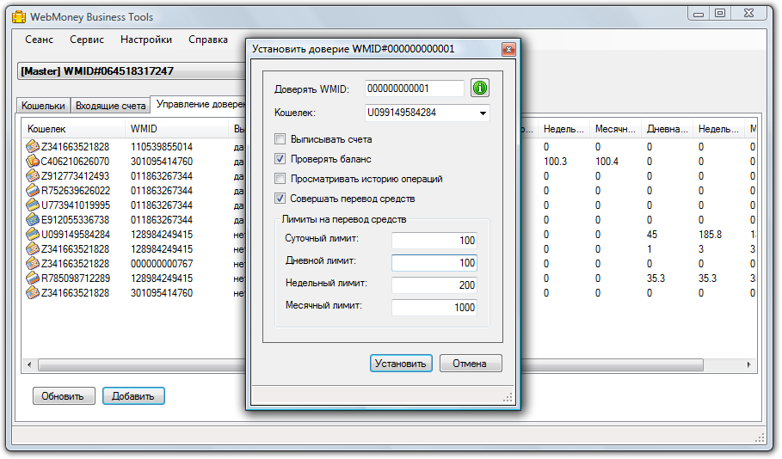Click the green info icon beside WMID field
The image size is (782, 459).
[480, 89]
